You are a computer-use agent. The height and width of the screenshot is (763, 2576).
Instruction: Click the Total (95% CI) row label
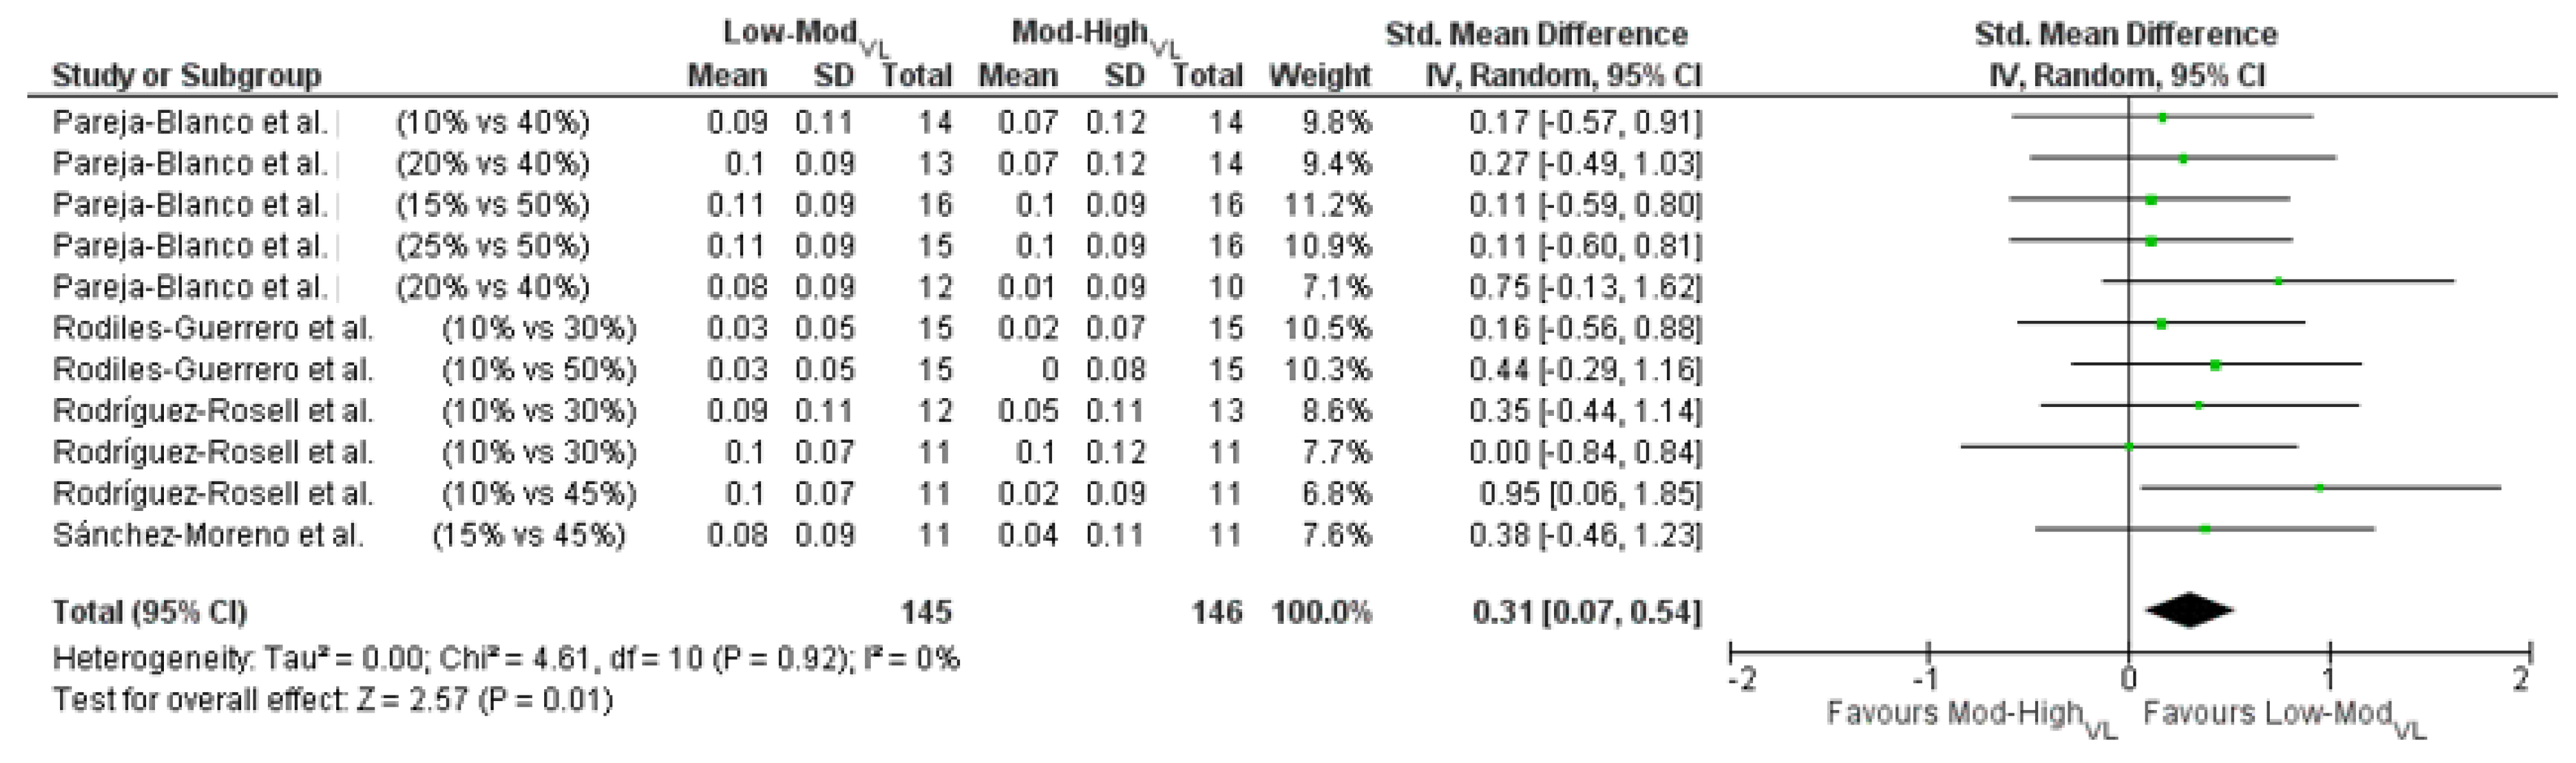click(x=150, y=612)
